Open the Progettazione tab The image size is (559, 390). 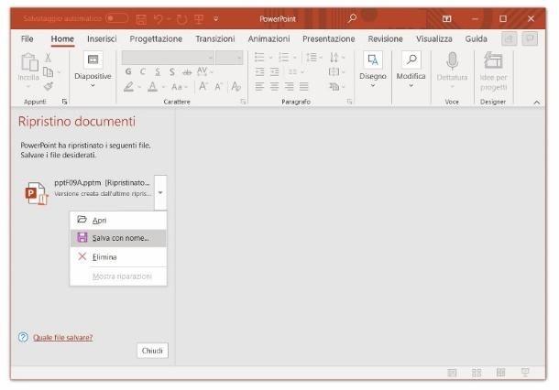pyautogui.click(x=156, y=38)
